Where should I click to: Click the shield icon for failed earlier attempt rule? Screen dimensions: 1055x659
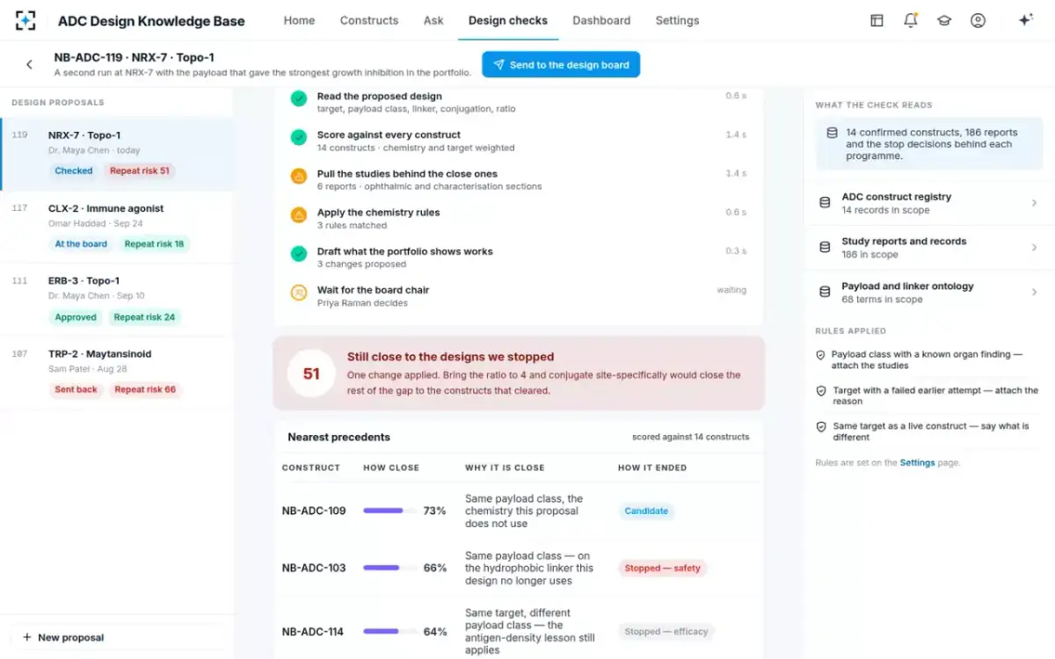point(821,391)
